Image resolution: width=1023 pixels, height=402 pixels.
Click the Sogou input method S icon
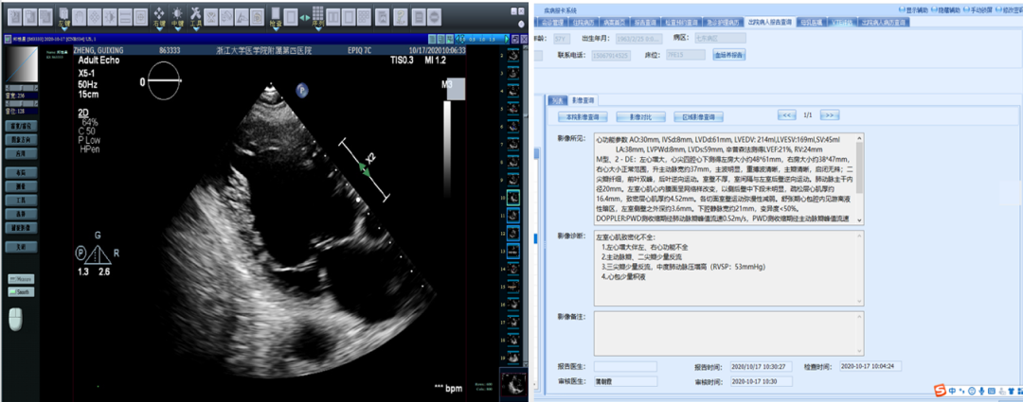pyautogui.click(x=941, y=391)
